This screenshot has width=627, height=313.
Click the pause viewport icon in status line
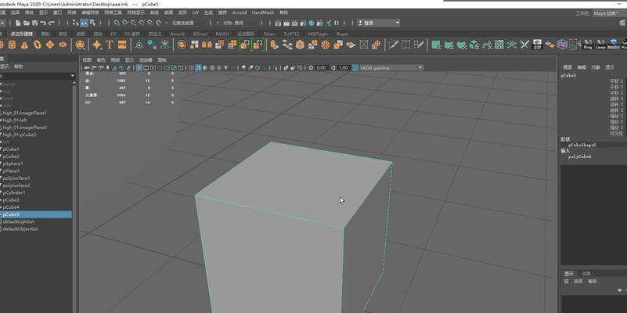(337, 23)
